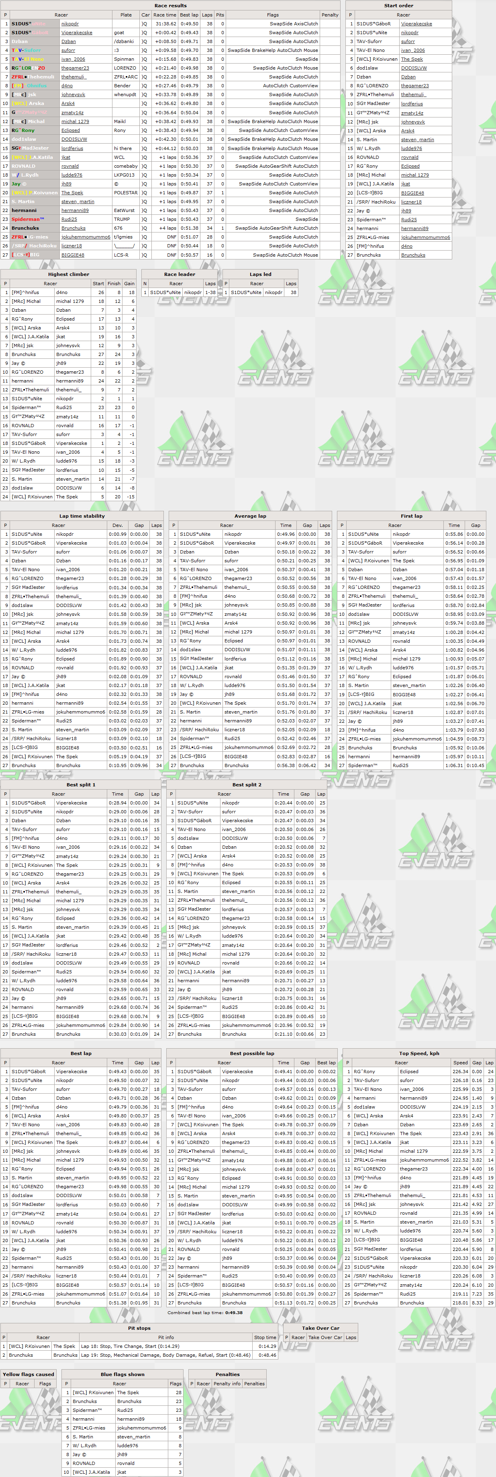Open liczner18 link in Race results table
Screen dimensions: 496x1477
[x=71, y=246]
